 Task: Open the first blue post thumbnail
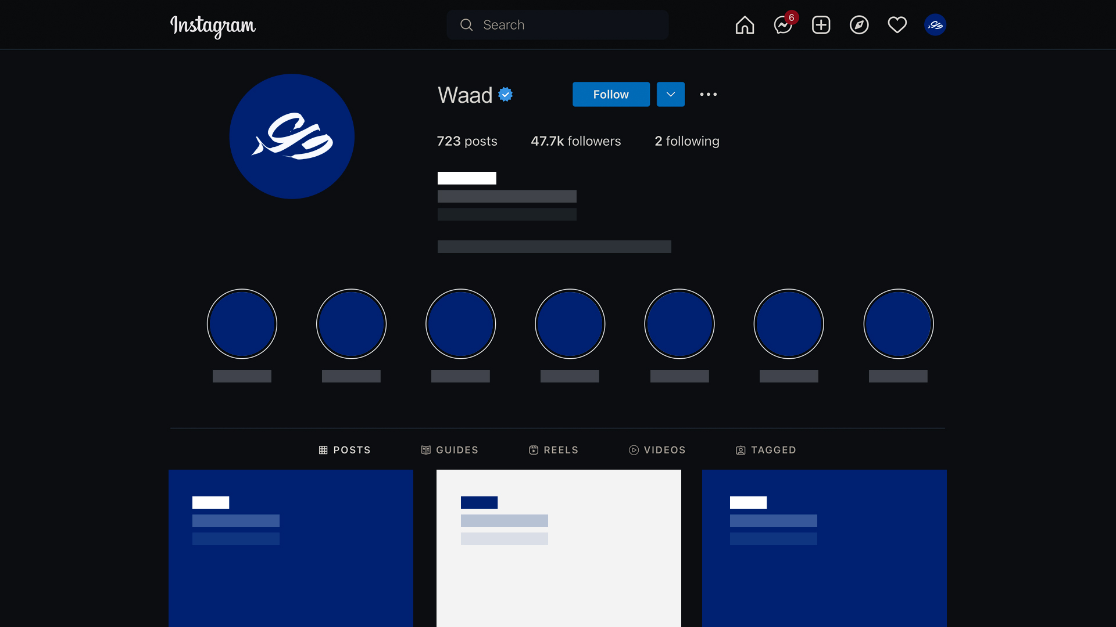(291, 548)
